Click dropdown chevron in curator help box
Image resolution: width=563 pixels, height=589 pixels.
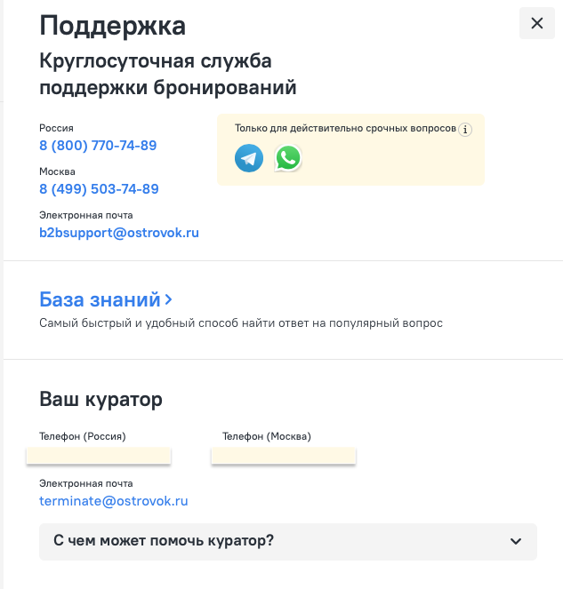tap(516, 541)
